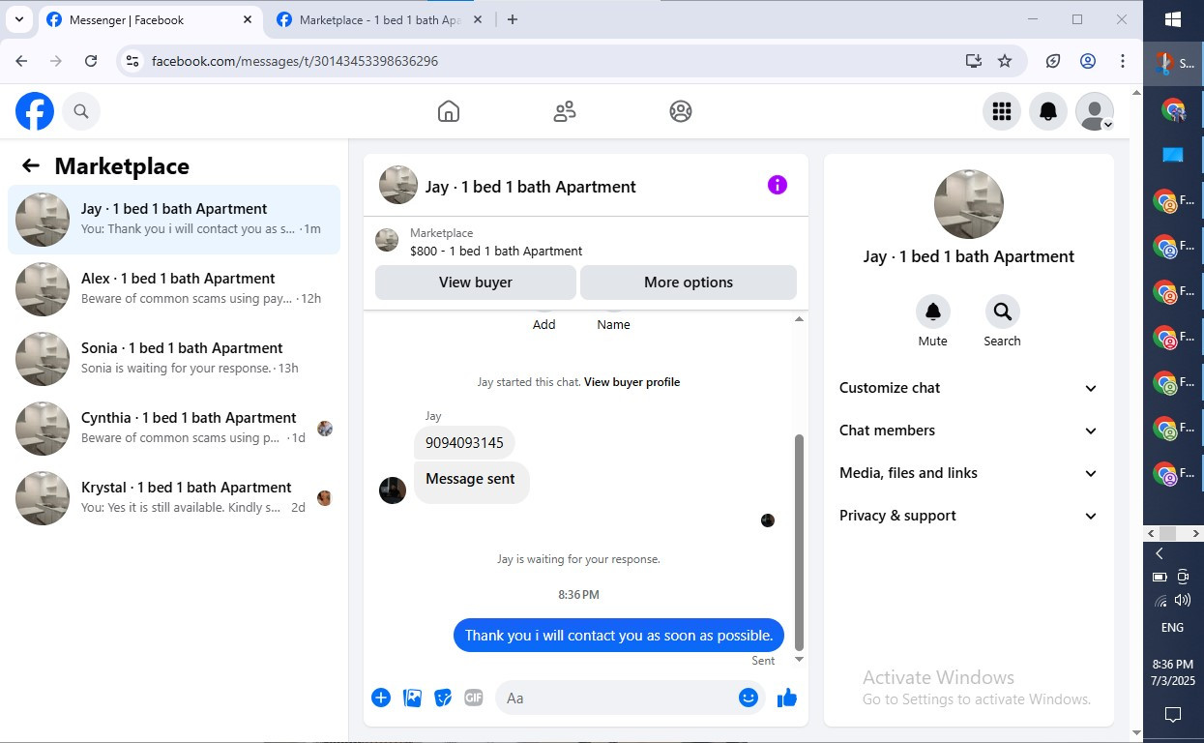This screenshot has height=743, width=1204.
Task: Click chat scroll down arrow
Action: click(799, 660)
